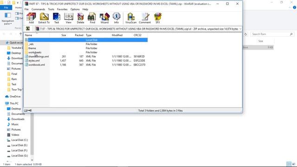
Task: Click the Comment toolbar icon
Action: [145, 18]
